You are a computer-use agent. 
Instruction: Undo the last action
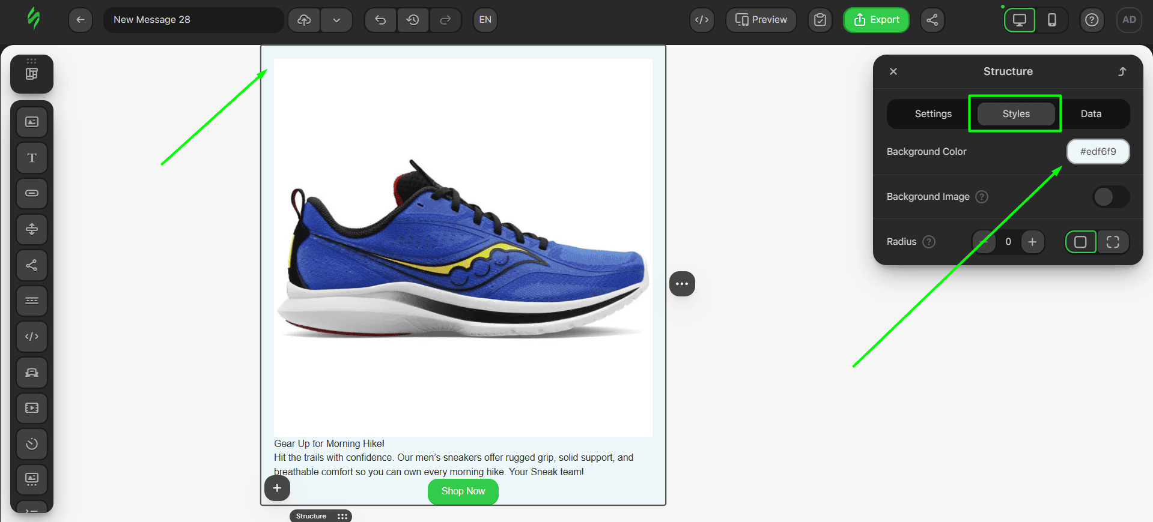(x=380, y=20)
